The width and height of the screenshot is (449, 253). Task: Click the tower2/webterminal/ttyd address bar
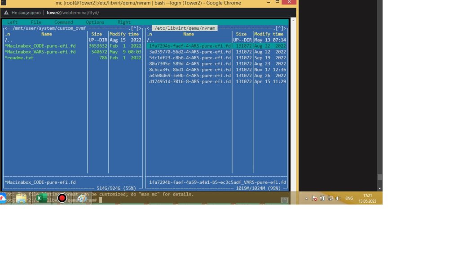pos(73,13)
